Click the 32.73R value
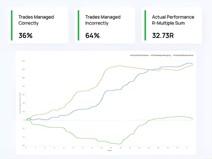 pyautogui.click(x=163, y=36)
